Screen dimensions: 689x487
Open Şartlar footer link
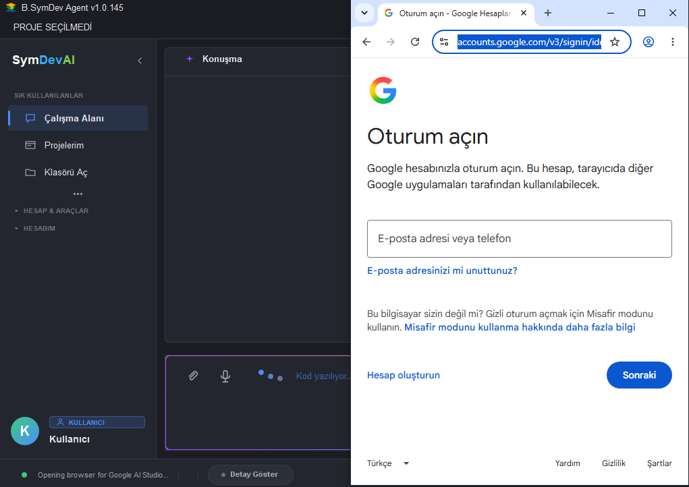(x=659, y=463)
